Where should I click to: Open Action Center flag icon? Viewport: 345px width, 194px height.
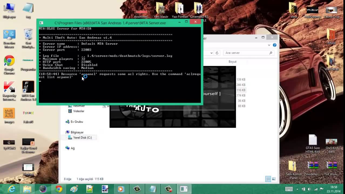pyautogui.click(x=322, y=189)
